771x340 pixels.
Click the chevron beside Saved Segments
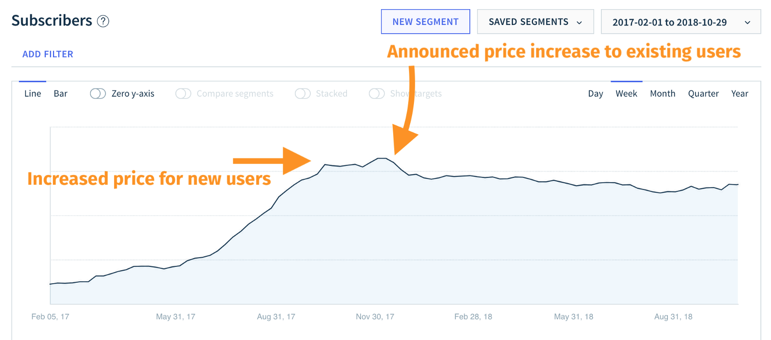pos(579,23)
